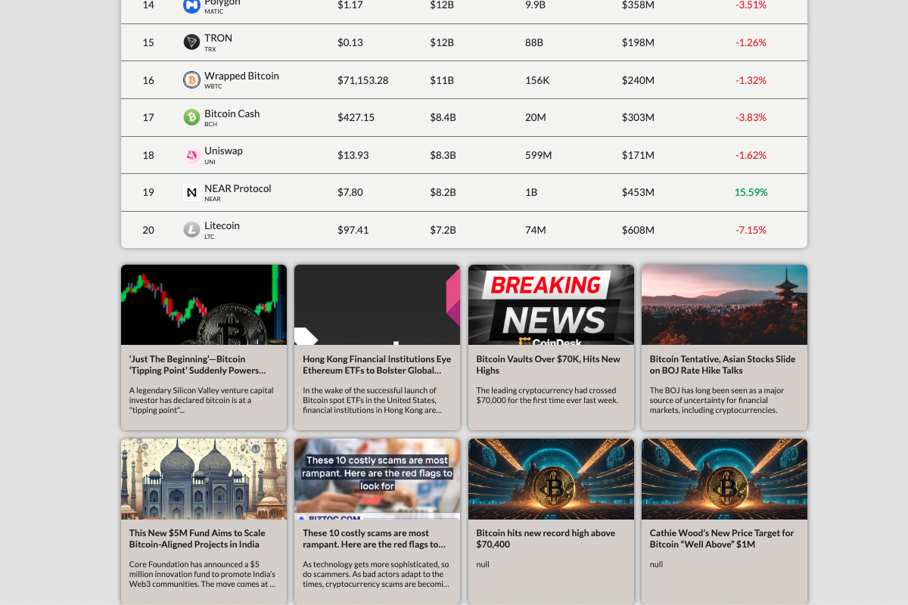This screenshot has height=605, width=908.
Task: Open the Uniswap coin name
Action: 223,150
